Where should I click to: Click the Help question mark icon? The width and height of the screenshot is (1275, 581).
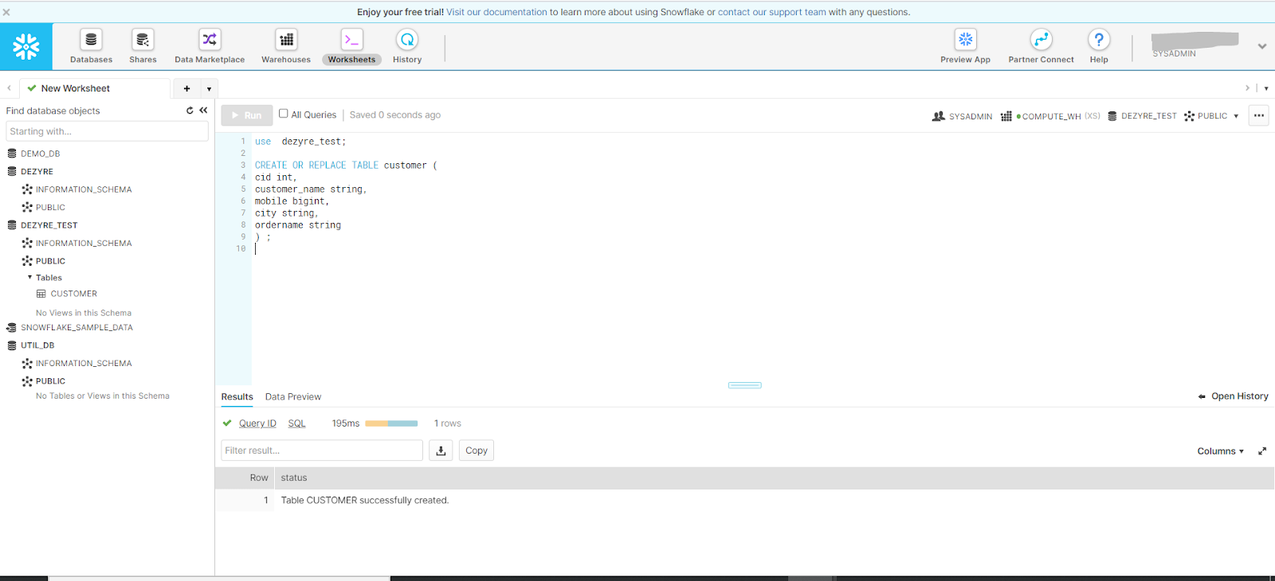[1099, 40]
